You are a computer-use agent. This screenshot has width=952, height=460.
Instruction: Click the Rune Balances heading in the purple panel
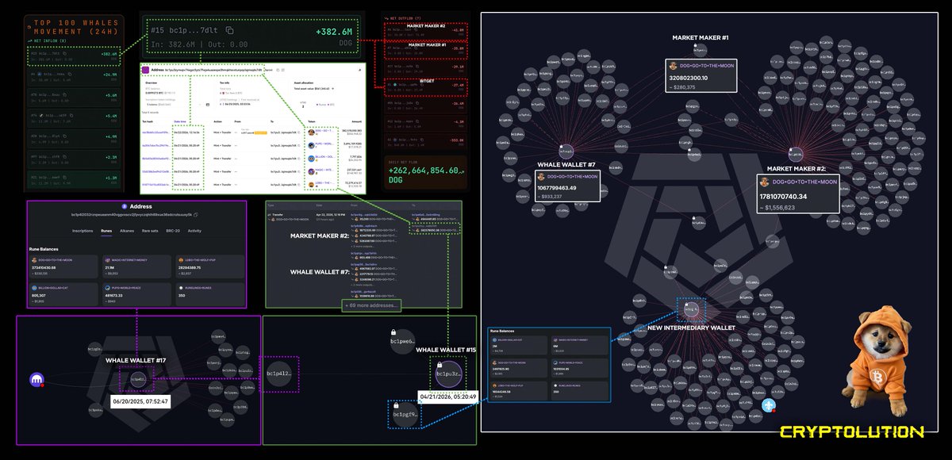tap(44, 249)
